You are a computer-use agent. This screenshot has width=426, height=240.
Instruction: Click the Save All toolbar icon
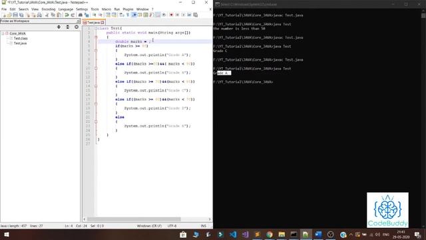coord(21,15)
